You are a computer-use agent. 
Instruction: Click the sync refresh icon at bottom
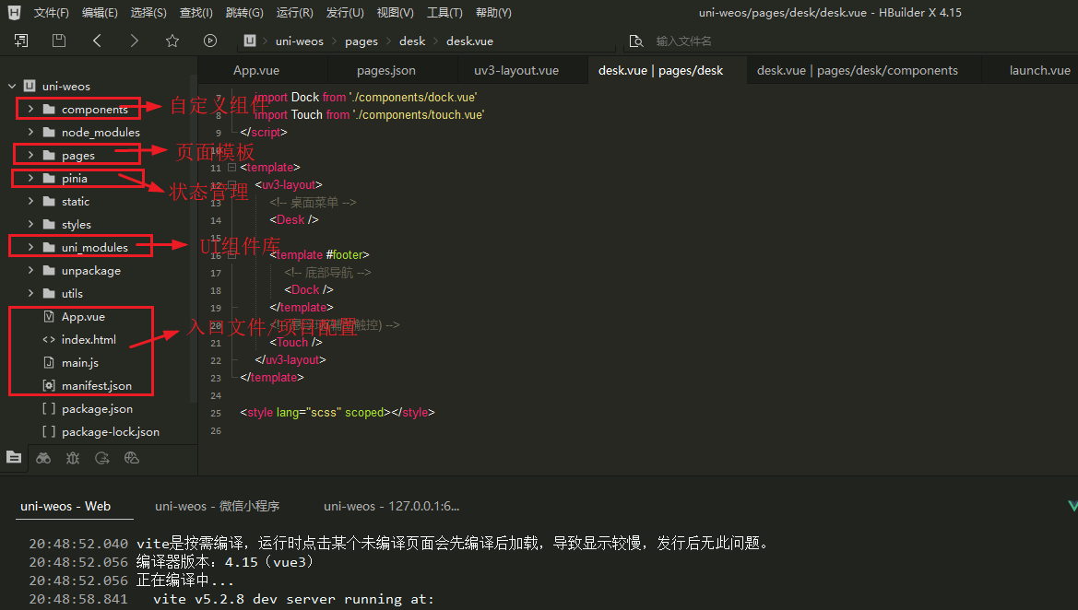point(102,458)
